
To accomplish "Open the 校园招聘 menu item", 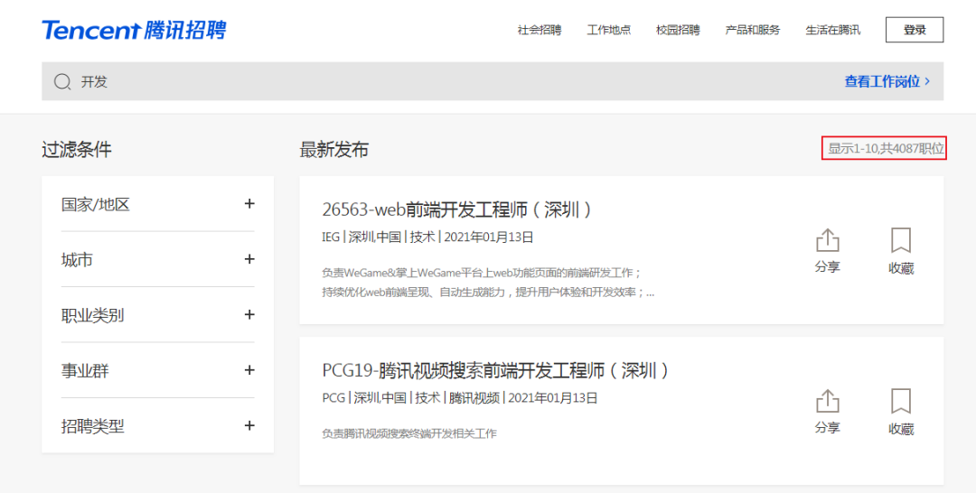I will pos(678,30).
